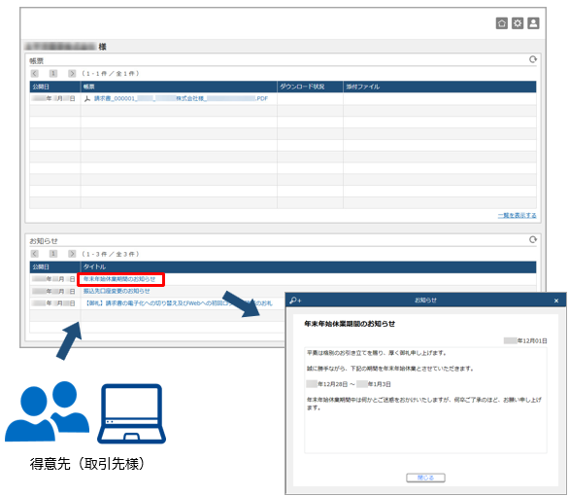Open the 請求書_000001 PDF link
This screenshot has width=569, height=496.
tap(181, 98)
